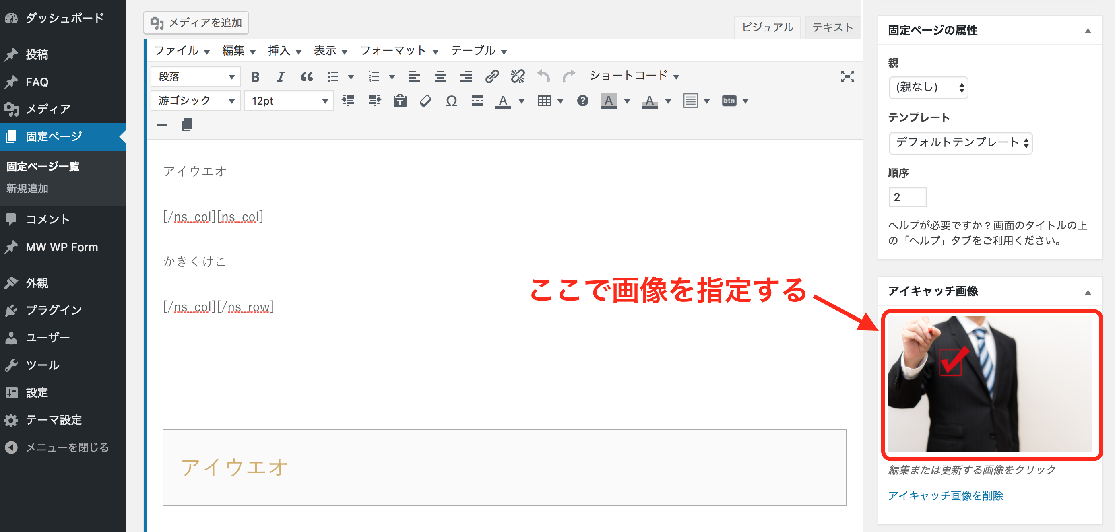This screenshot has width=1115, height=532.
Task: Toggle bold formatting in the editor
Action: pos(255,77)
